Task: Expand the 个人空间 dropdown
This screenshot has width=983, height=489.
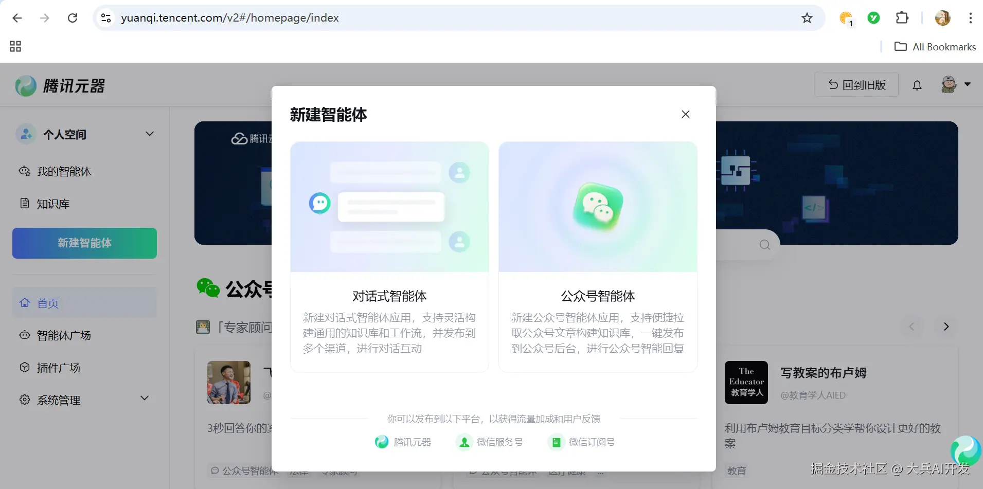Action: (150, 134)
